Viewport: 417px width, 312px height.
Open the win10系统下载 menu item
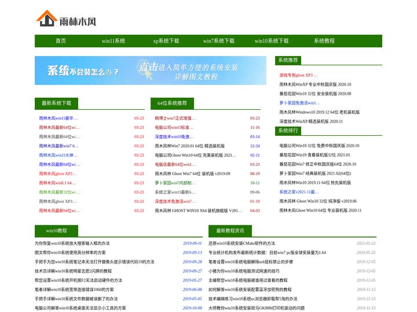click(272, 41)
